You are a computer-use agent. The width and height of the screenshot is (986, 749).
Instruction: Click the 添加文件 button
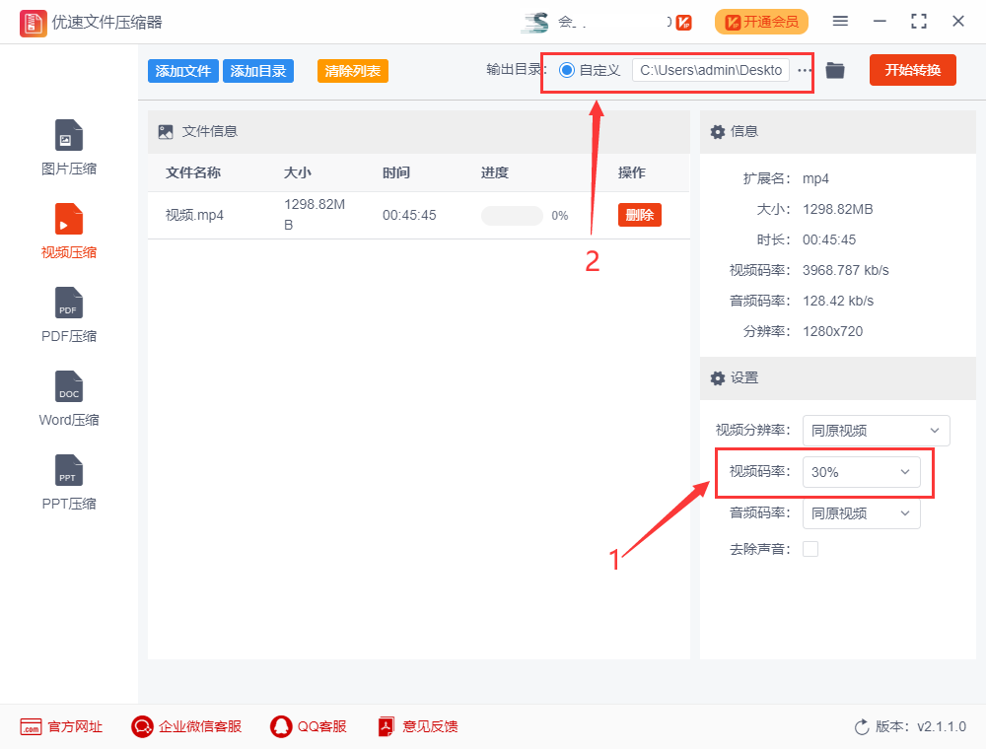183,71
